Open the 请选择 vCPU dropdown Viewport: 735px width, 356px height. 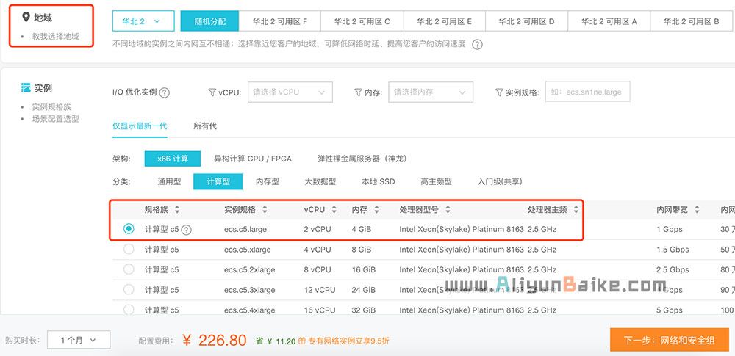tap(290, 92)
